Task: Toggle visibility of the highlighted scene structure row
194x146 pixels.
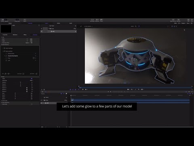Action: coord(36,56)
